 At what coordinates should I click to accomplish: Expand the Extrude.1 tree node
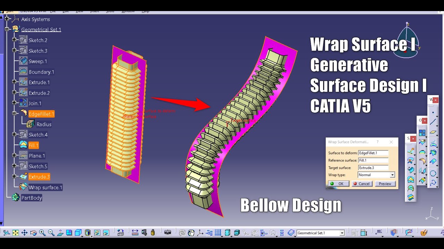[14, 82]
